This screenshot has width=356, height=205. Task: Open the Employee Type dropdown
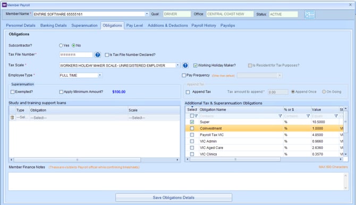100,75
